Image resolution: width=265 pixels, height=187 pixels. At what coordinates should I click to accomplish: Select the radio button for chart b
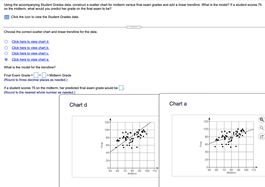6,48
